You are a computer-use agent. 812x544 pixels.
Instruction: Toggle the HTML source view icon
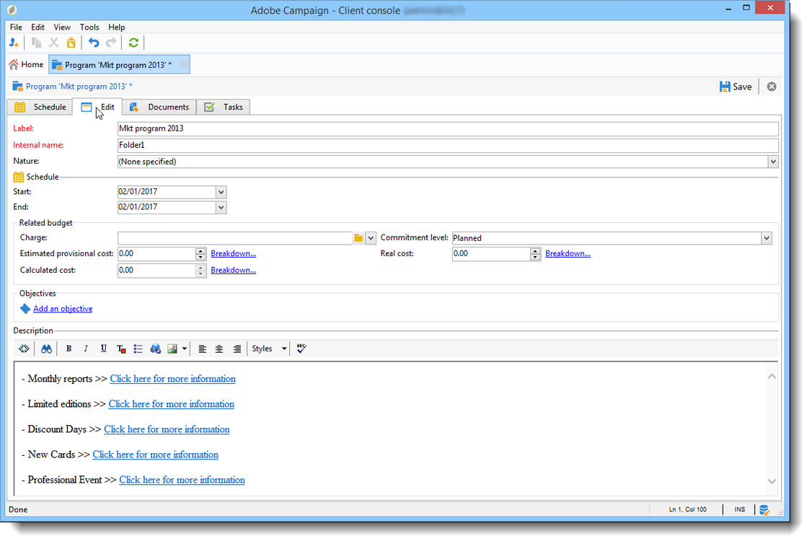24,348
